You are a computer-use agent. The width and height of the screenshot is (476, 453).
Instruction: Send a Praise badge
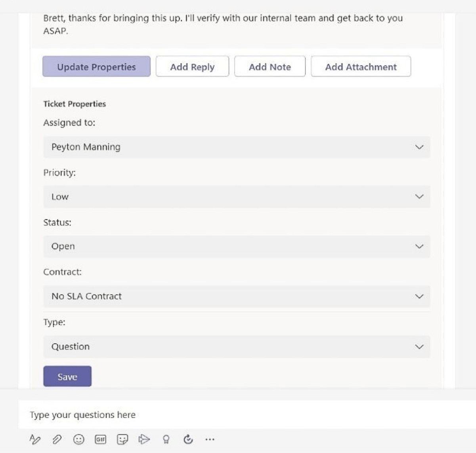166,440
